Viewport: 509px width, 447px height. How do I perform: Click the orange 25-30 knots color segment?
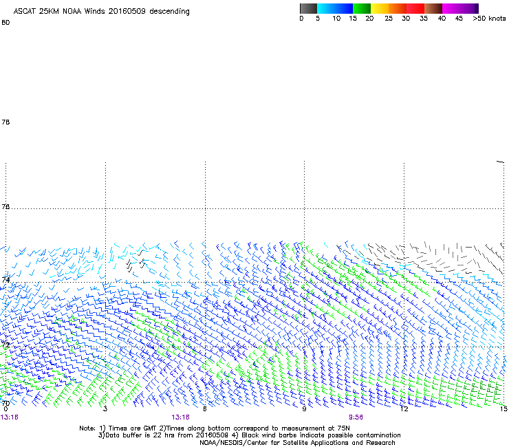[398, 8]
